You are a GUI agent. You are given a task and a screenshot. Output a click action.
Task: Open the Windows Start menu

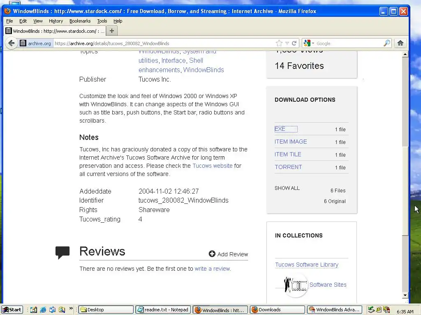click(12, 310)
